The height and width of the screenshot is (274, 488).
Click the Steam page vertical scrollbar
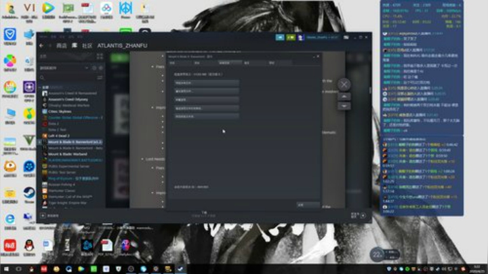[370, 90]
